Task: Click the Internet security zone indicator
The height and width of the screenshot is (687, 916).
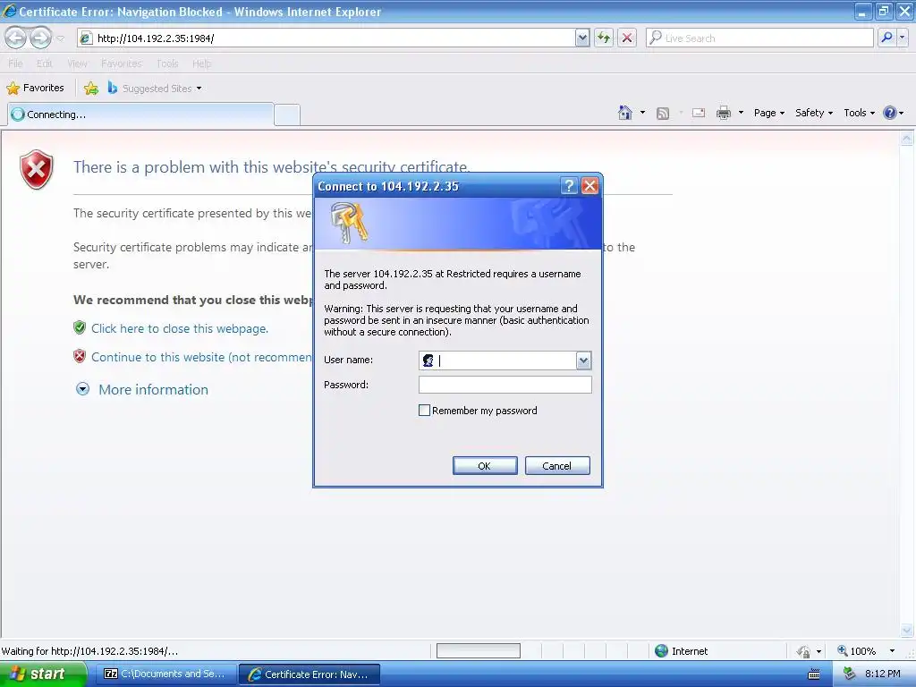Action: click(x=681, y=651)
